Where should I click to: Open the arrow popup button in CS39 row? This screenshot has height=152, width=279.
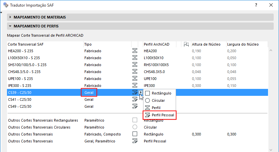[x=141, y=93]
